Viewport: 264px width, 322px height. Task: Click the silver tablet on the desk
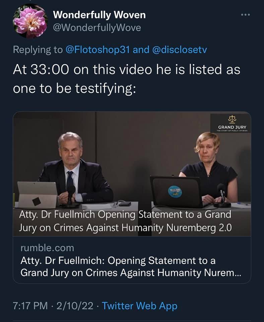tap(38, 194)
